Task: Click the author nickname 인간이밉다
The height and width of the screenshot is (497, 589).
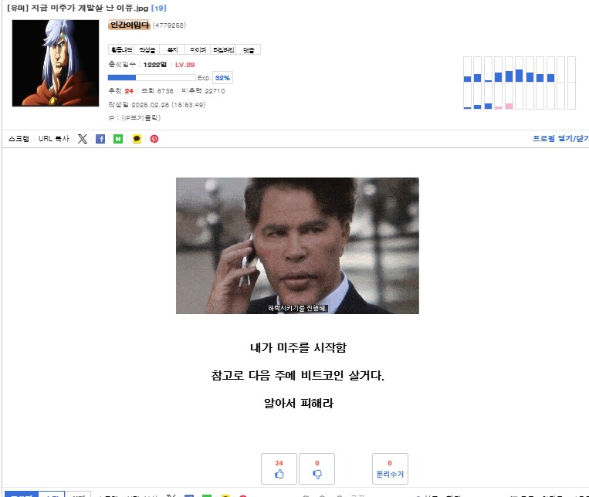Action: (x=129, y=25)
